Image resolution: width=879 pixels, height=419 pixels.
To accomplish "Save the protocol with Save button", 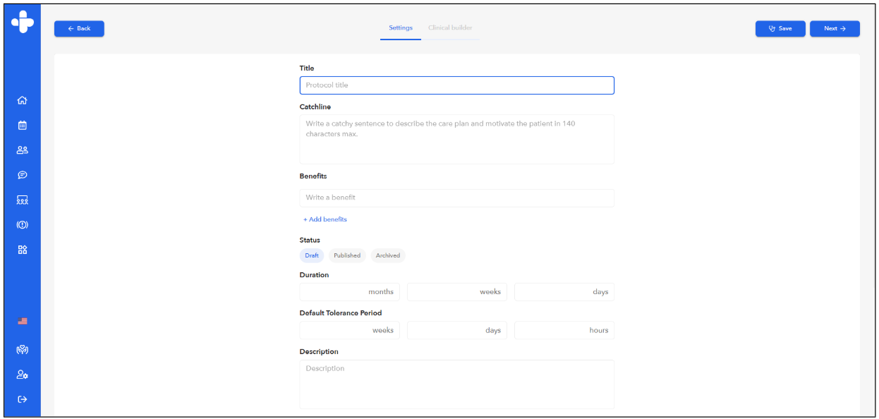I will point(780,28).
